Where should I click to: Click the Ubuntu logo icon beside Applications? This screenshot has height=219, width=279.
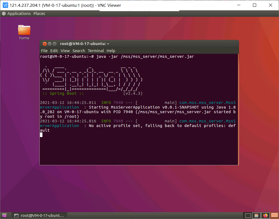[4, 14]
